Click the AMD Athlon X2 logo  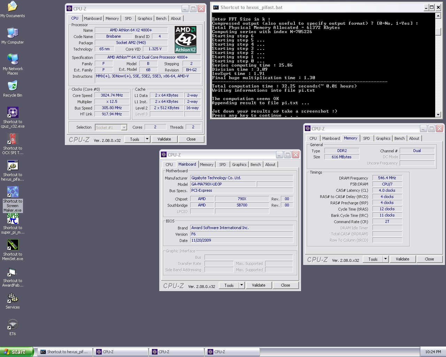tap(185, 39)
